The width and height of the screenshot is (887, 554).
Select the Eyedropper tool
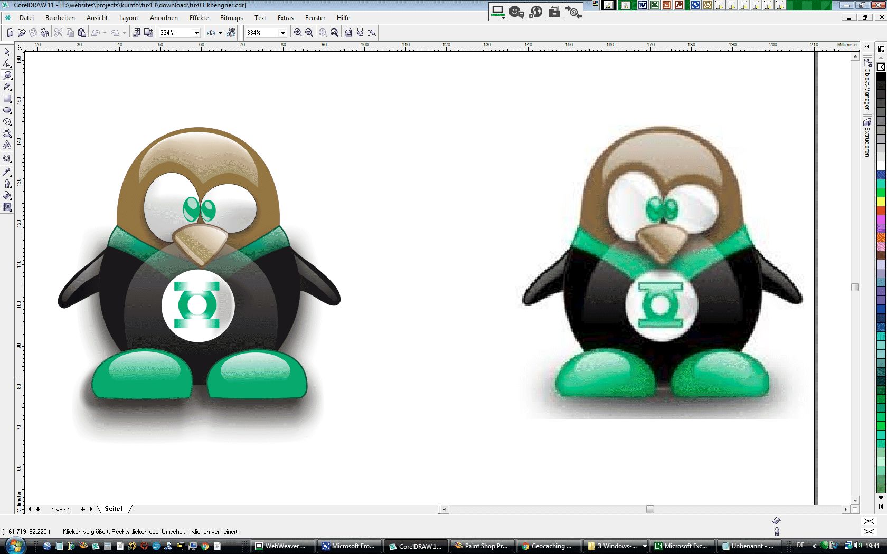7,171
